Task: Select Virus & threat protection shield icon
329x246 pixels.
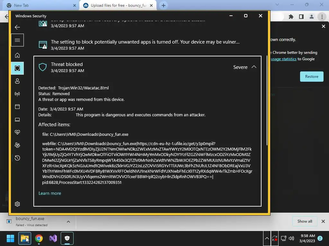Action: (17, 68)
